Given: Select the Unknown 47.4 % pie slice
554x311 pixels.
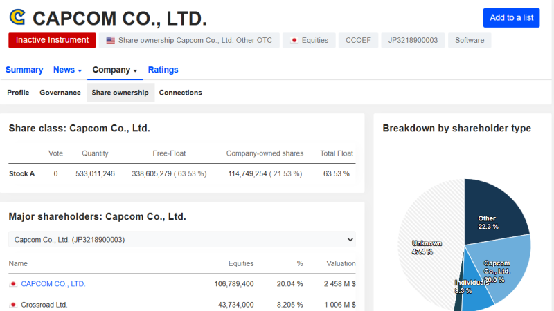Looking at the screenshot, I should (429, 243).
